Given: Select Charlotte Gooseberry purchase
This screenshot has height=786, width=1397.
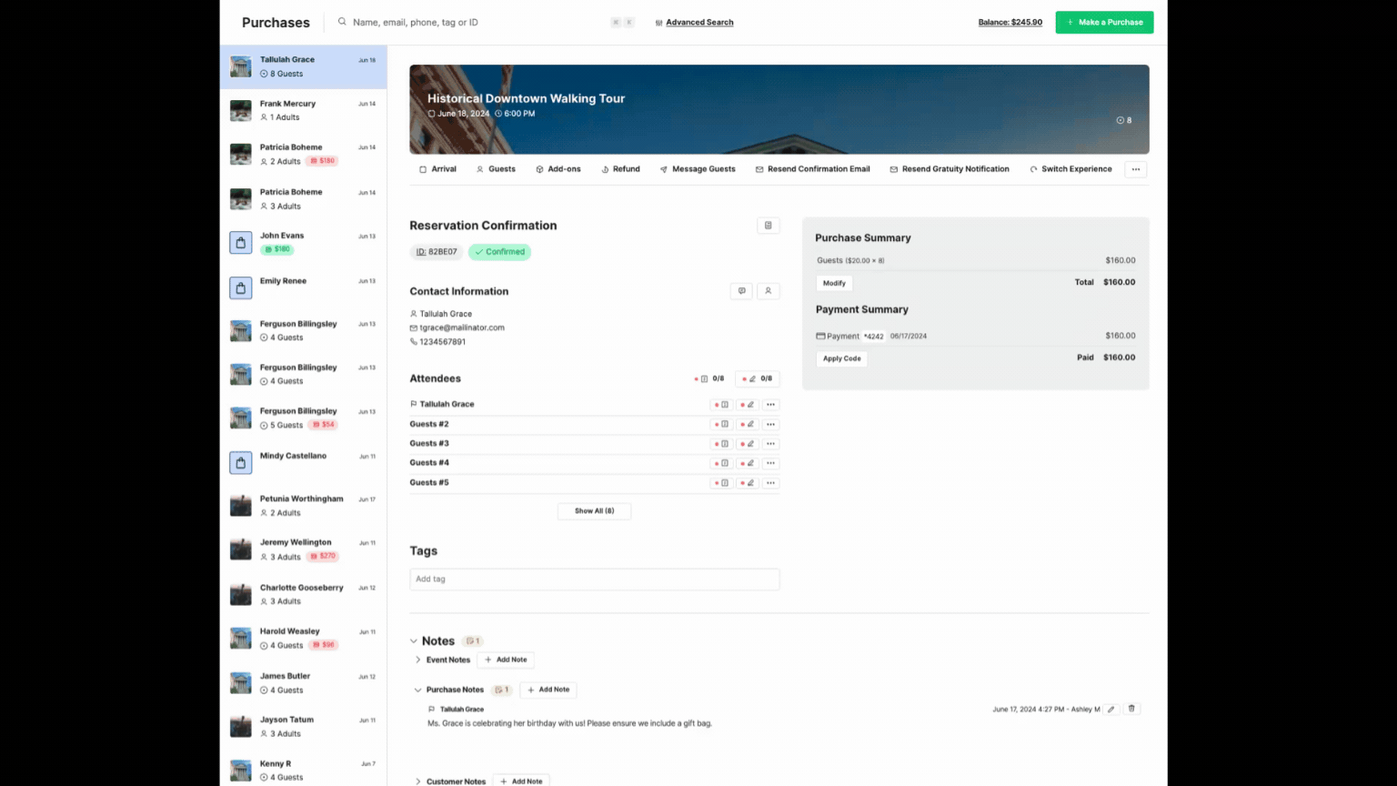Looking at the screenshot, I should tap(304, 594).
